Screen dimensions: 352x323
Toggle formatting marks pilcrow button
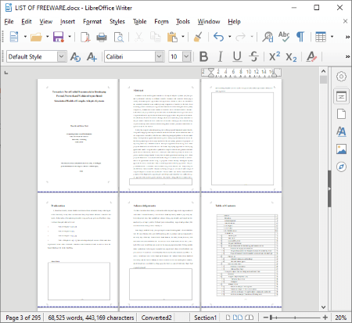click(x=300, y=37)
